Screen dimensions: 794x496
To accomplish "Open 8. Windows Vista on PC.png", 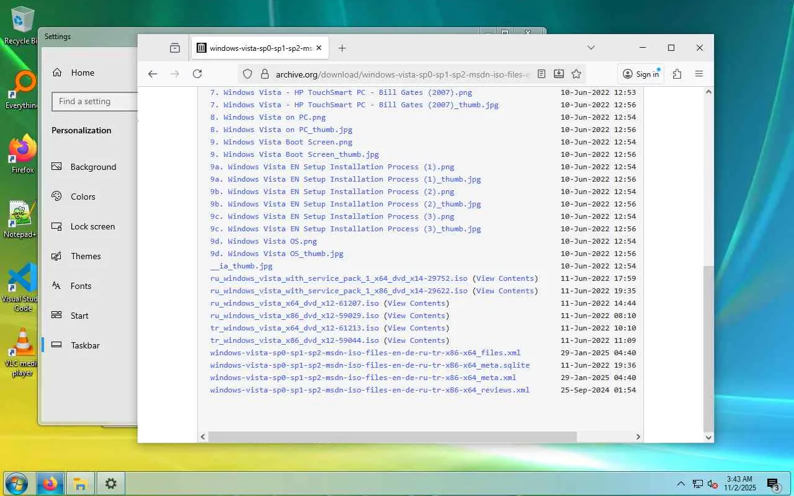I will 268,117.
